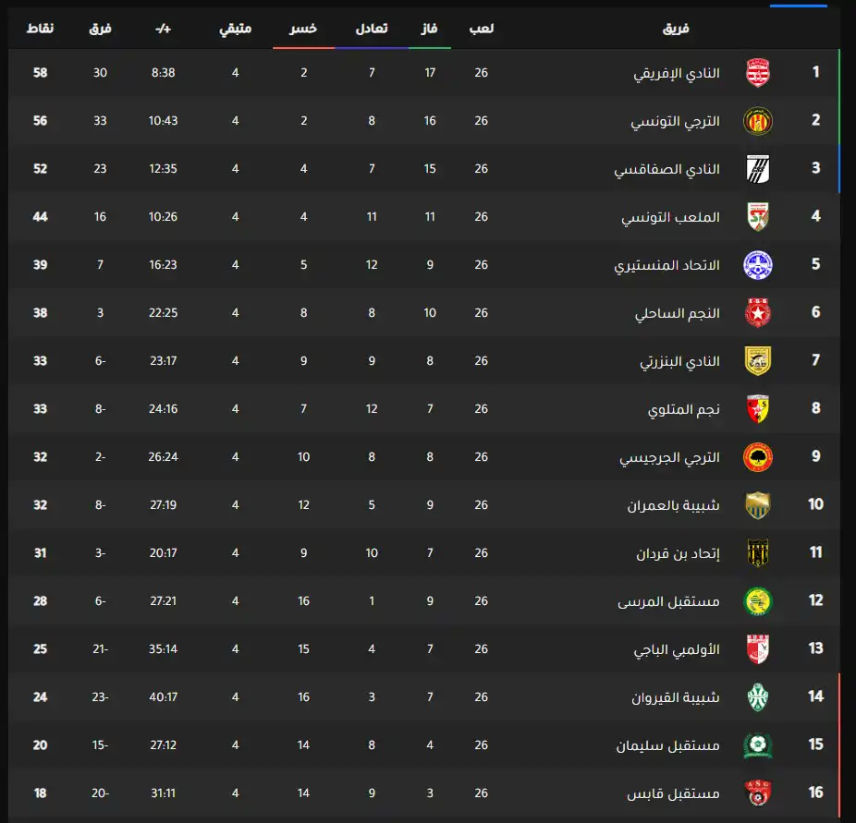856x823 pixels.
Task: Select the US Monastir club emblem
Action: click(757, 264)
